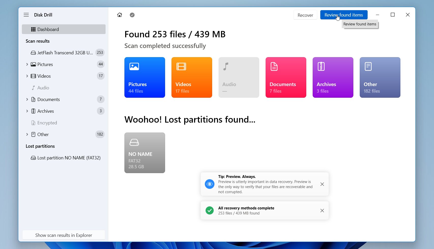Dismiss the Preview tip notification
The width and height of the screenshot is (434, 249).
click(322, 184)
